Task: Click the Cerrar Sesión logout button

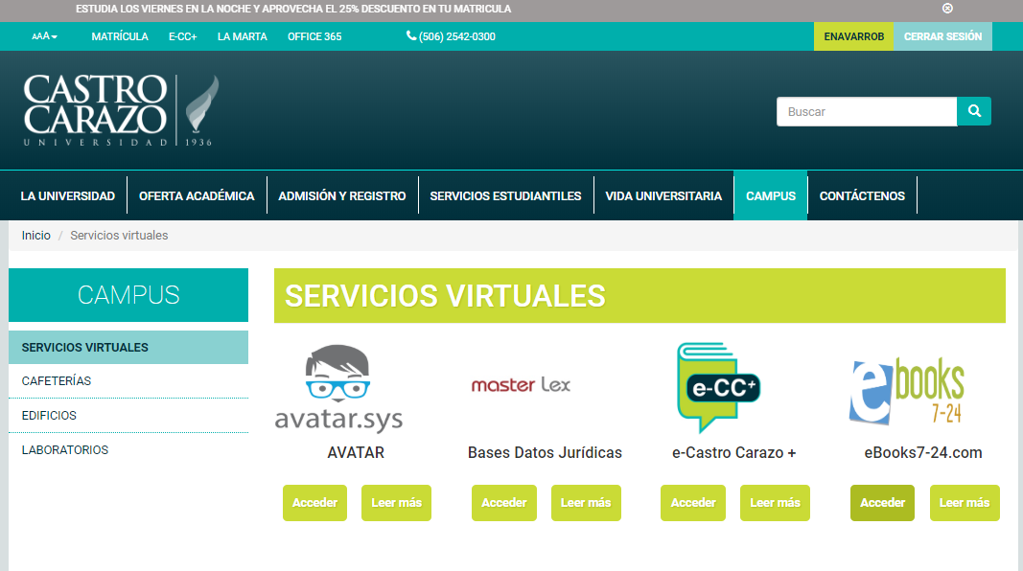Action: 942,36
